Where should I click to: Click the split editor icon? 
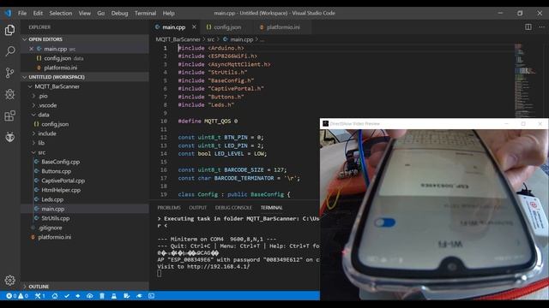tap(528, 27)
